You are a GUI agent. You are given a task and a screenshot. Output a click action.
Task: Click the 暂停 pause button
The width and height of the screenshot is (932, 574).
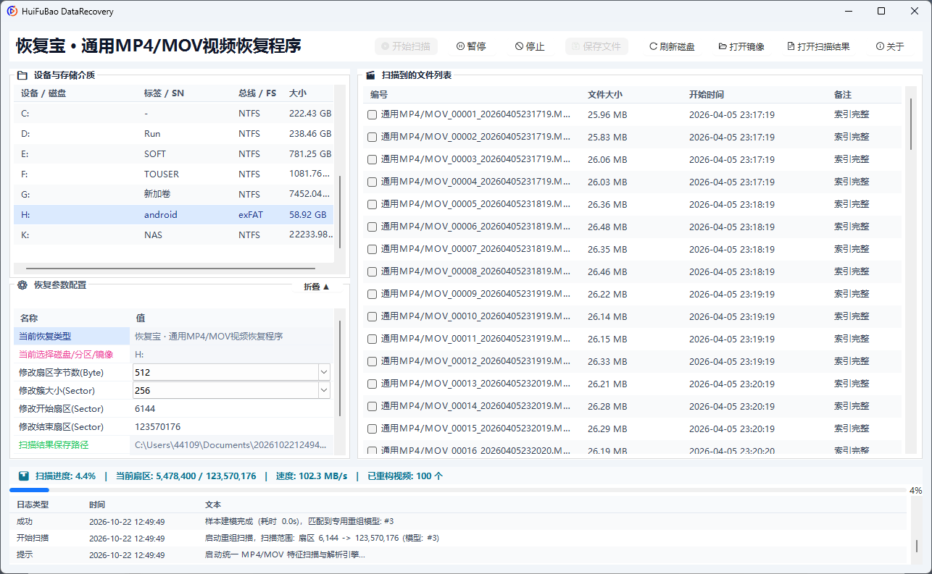pyautogui.click(x=471, y=46)
